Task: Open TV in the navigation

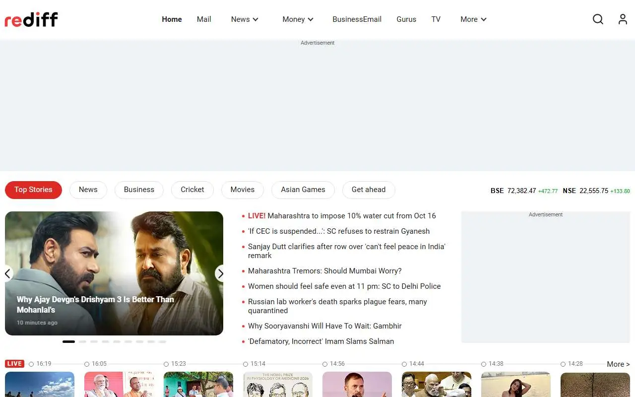Action: (x=436, y=19)
